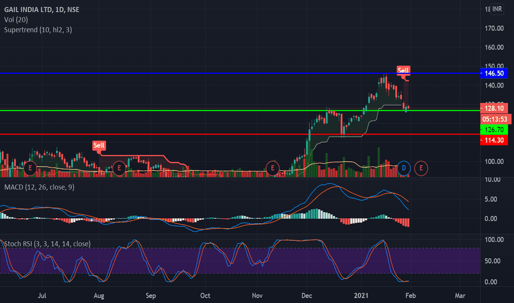Click the Nov label on time axis

[x=258, y=295]
